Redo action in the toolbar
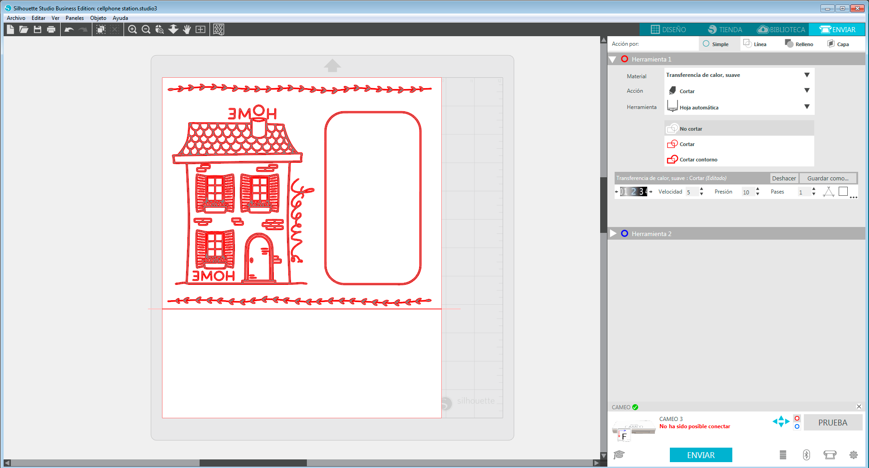869x468 pixels. (x=83, y=29)
